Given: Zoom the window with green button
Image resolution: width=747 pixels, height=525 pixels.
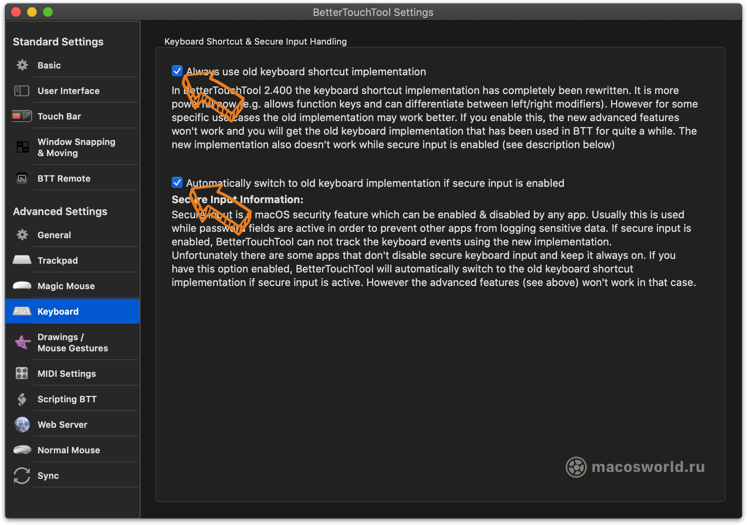Looking at the screenshot, I should tap(48, 12).
